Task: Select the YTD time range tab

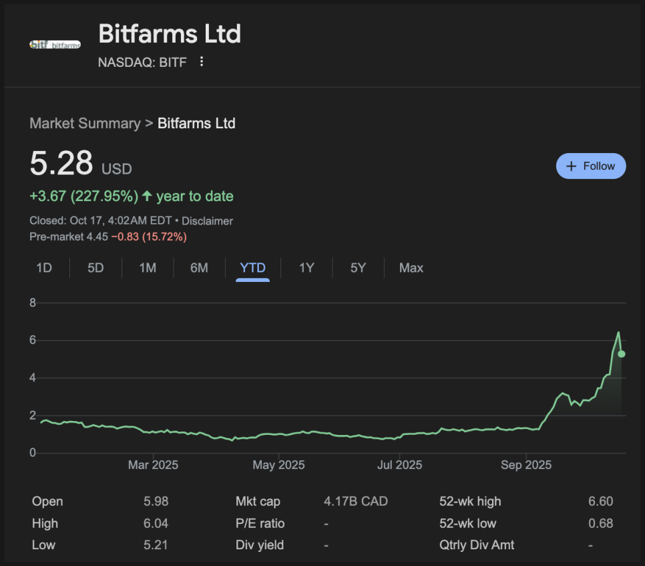Action: coord(252,268)
